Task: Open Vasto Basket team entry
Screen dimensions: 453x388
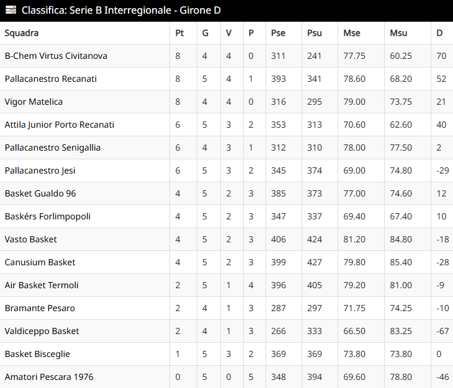Action: [30, 239]
